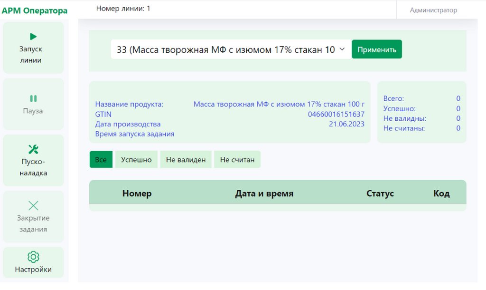Viewport: 486px width, 290px height.
Task: Open Пуско-наладка via its text label
Action: [33, 167]
